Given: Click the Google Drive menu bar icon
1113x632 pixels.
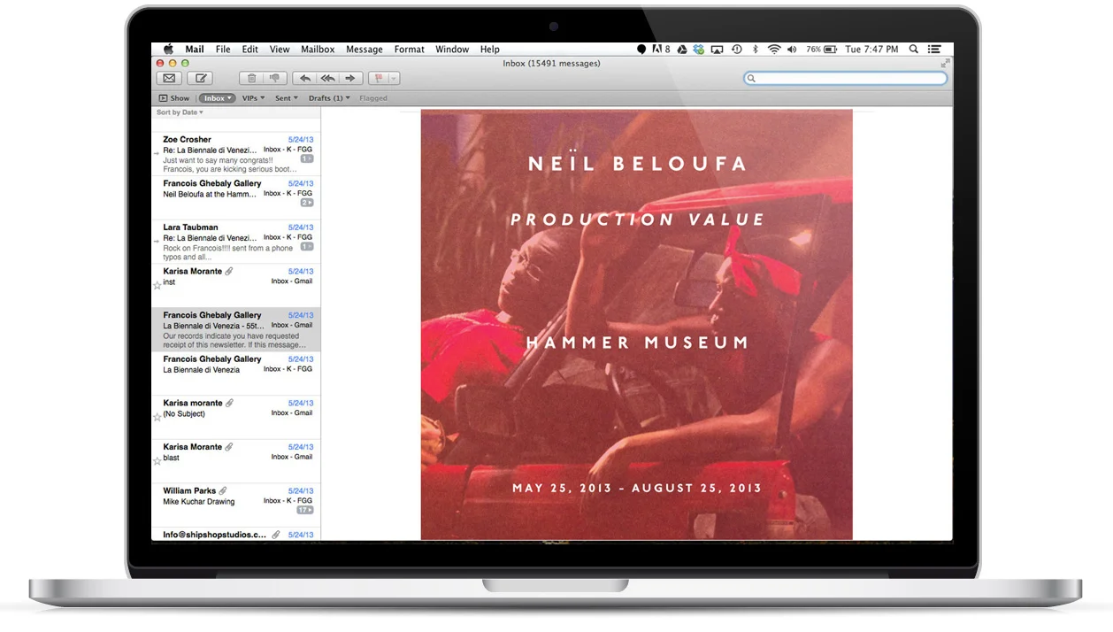Looking at the screenshot, I should coord(682,50).
